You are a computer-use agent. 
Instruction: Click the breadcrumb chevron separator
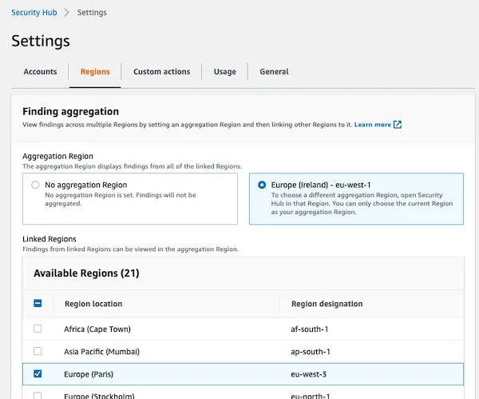click(66, 13)
